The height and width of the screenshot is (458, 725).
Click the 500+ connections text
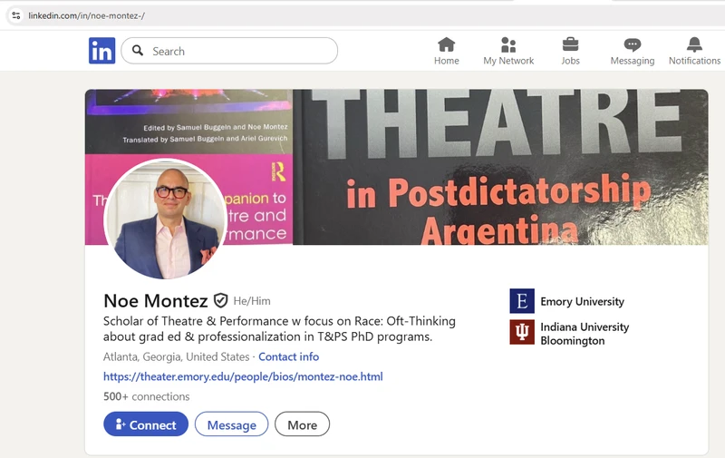click(x=147, y=396)
